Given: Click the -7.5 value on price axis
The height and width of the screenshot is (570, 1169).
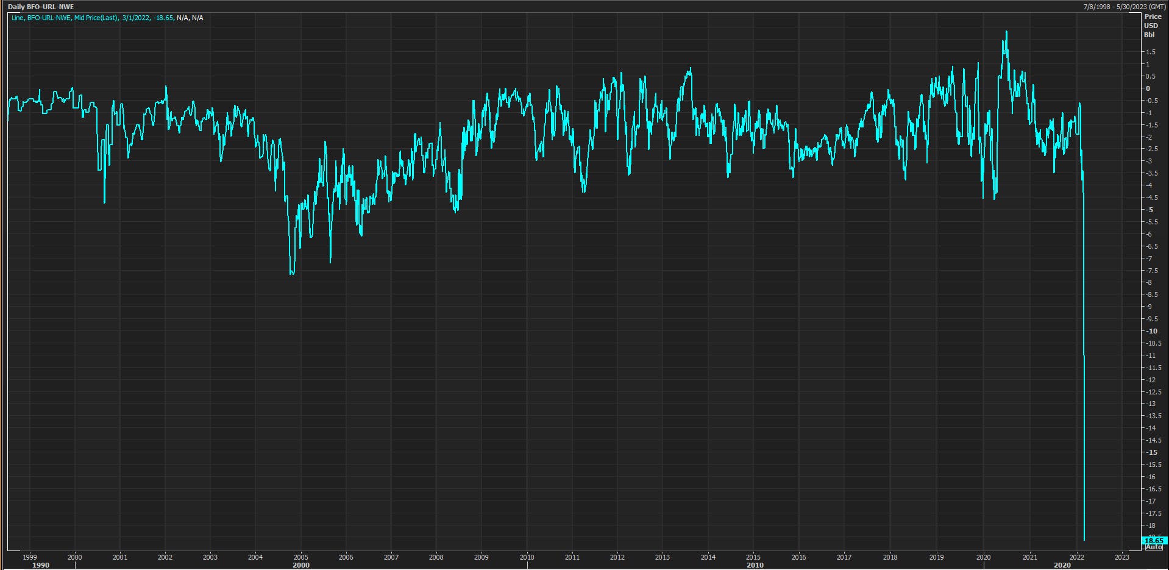Looking at the screenshot, I should click(1151, 271).
